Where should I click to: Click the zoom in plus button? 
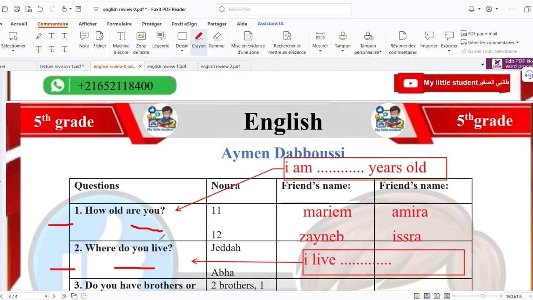501,296
